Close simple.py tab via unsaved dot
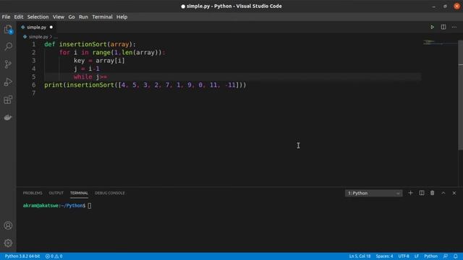The height and width of the screenshot is (260, 463). point(51,27)
